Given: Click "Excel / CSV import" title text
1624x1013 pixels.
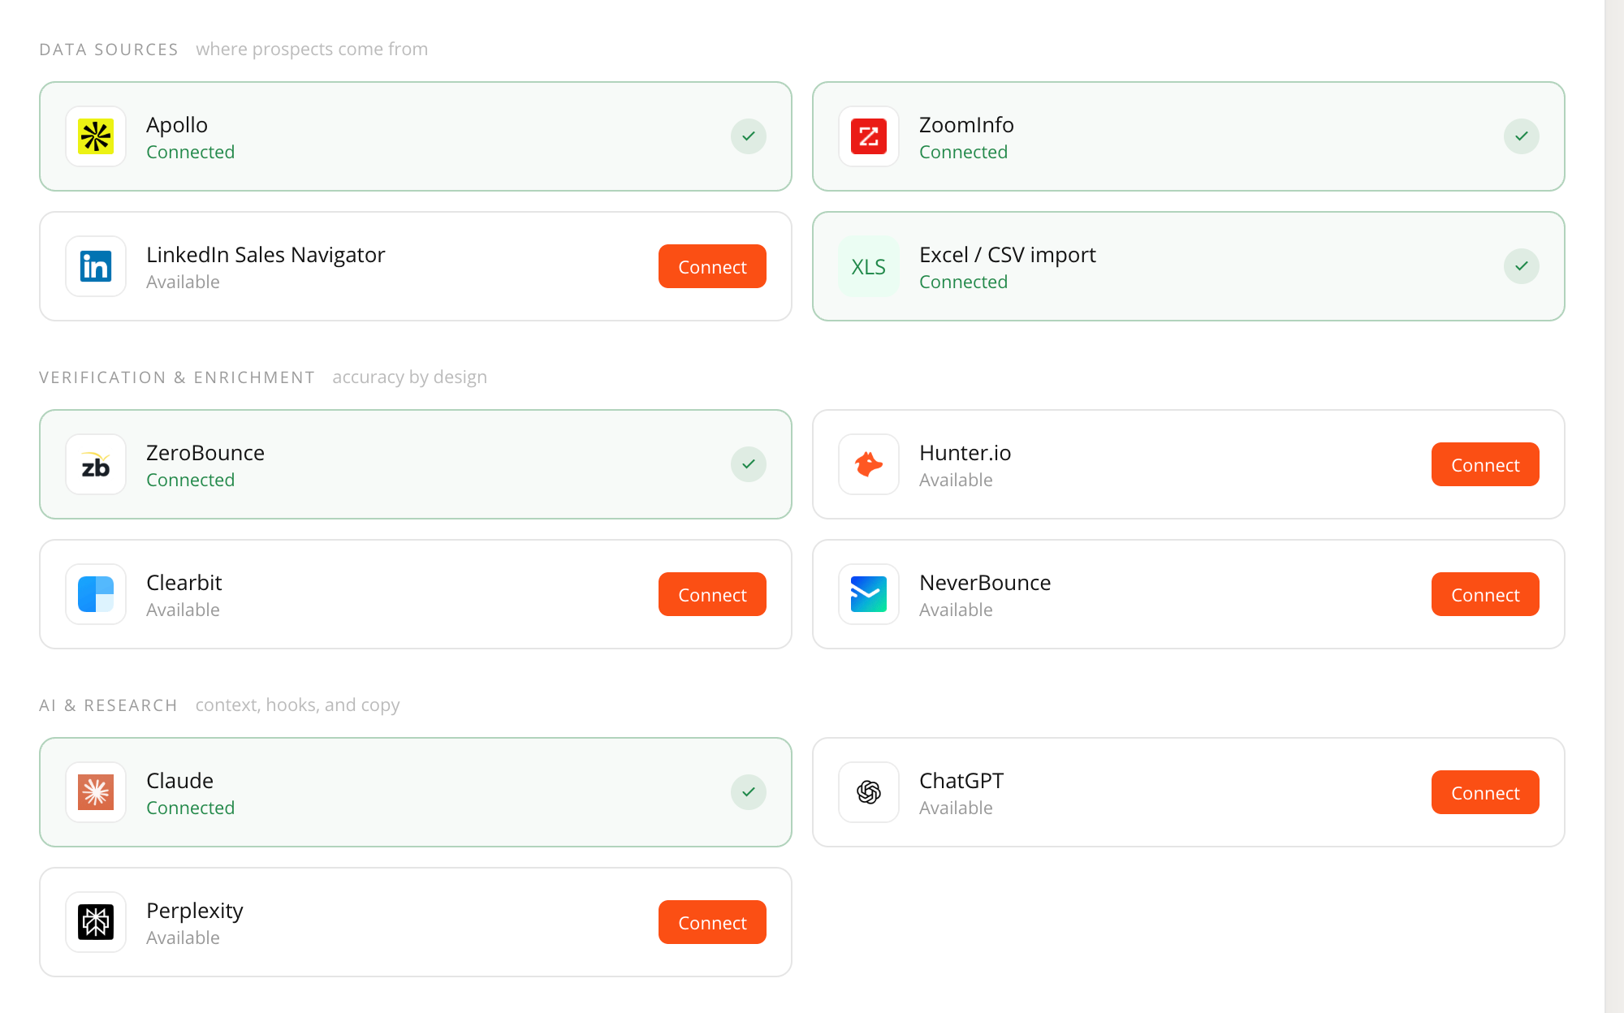Looking at the screenshot, I should [x=1008, y=255].
